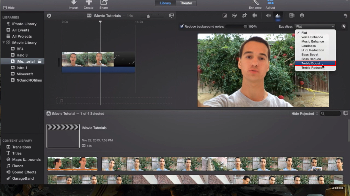Open the Equalizer dropdown showing Flat
Image resolution: width=350 pixels, height=196 pixels.
(x=315, y=26)
